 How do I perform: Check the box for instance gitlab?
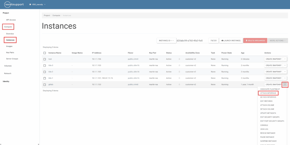tap(44, 84)
